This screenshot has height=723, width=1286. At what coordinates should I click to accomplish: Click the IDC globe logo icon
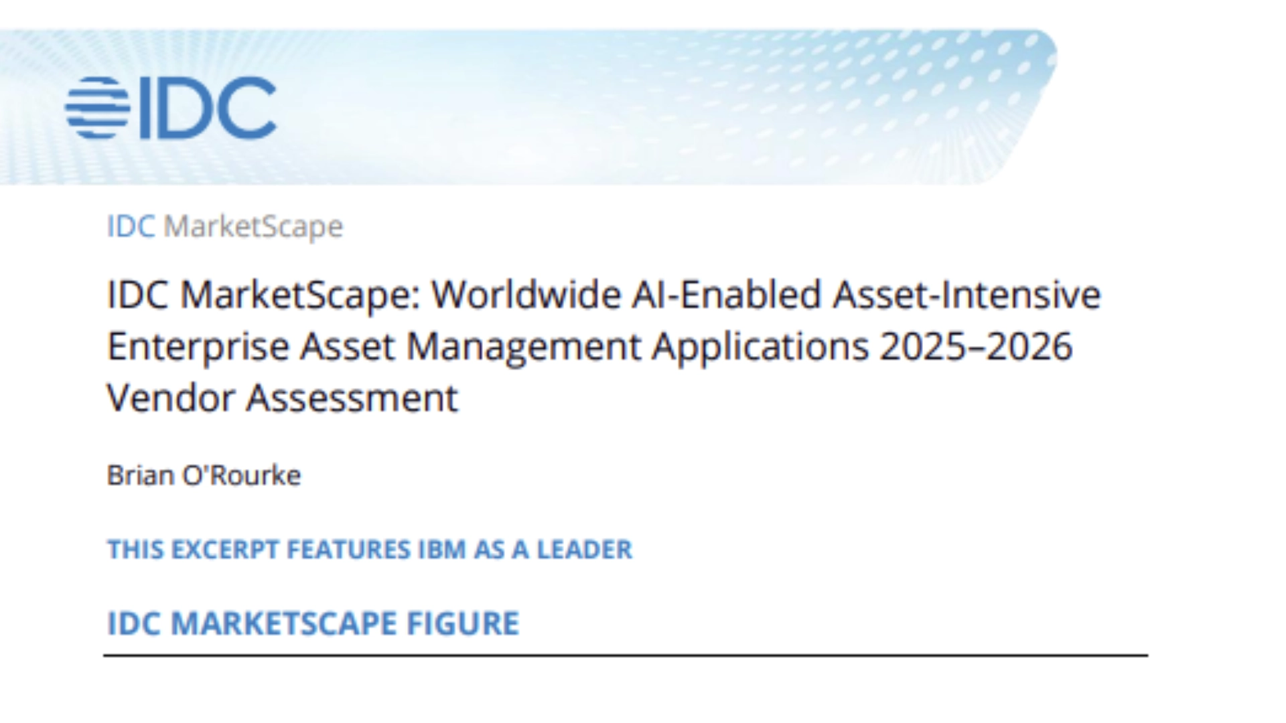[98, 107]
